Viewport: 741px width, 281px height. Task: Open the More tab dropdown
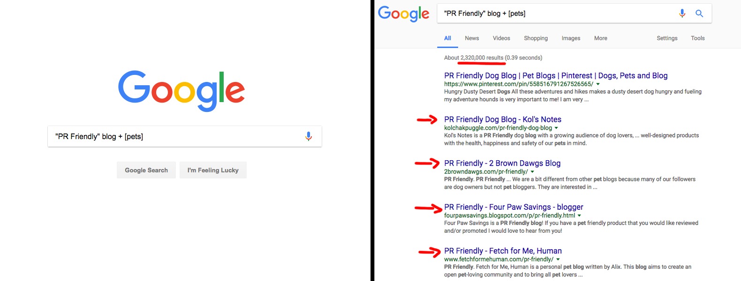coord(600,38)
